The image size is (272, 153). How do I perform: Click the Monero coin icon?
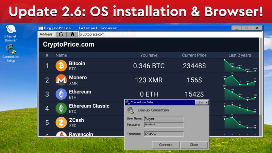(61, 80)
